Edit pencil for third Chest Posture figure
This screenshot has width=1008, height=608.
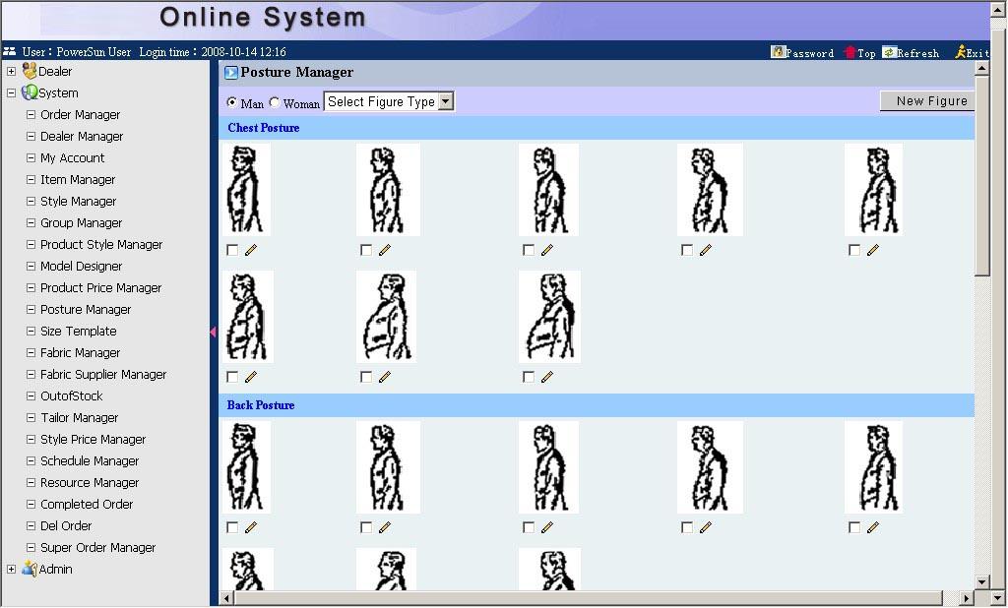tap(547, 250)
